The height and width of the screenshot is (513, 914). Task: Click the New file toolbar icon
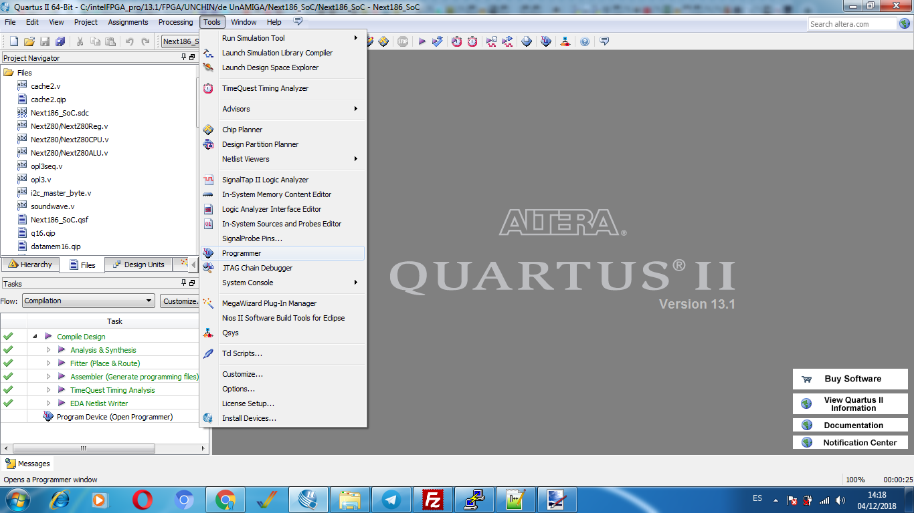[13, 41]
